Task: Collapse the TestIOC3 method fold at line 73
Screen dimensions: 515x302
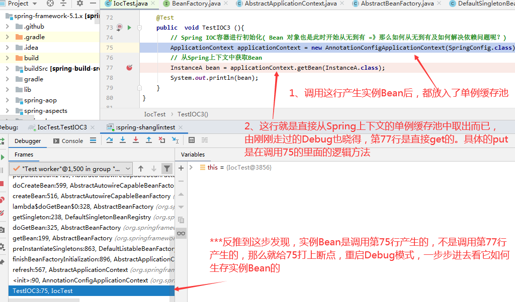Action: coord(140,28)
